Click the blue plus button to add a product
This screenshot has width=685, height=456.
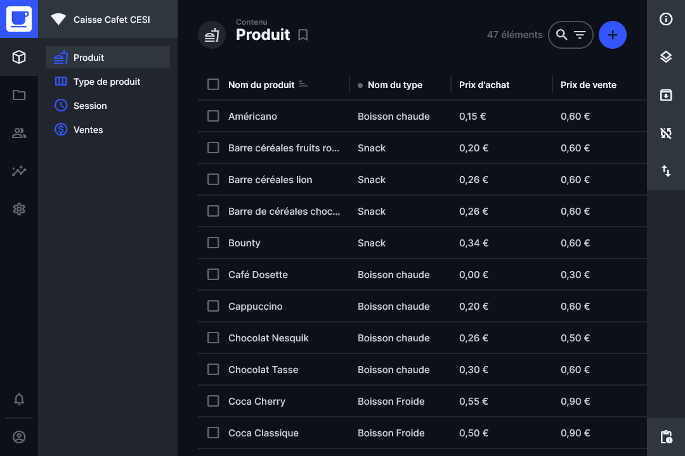click(612, 35)
